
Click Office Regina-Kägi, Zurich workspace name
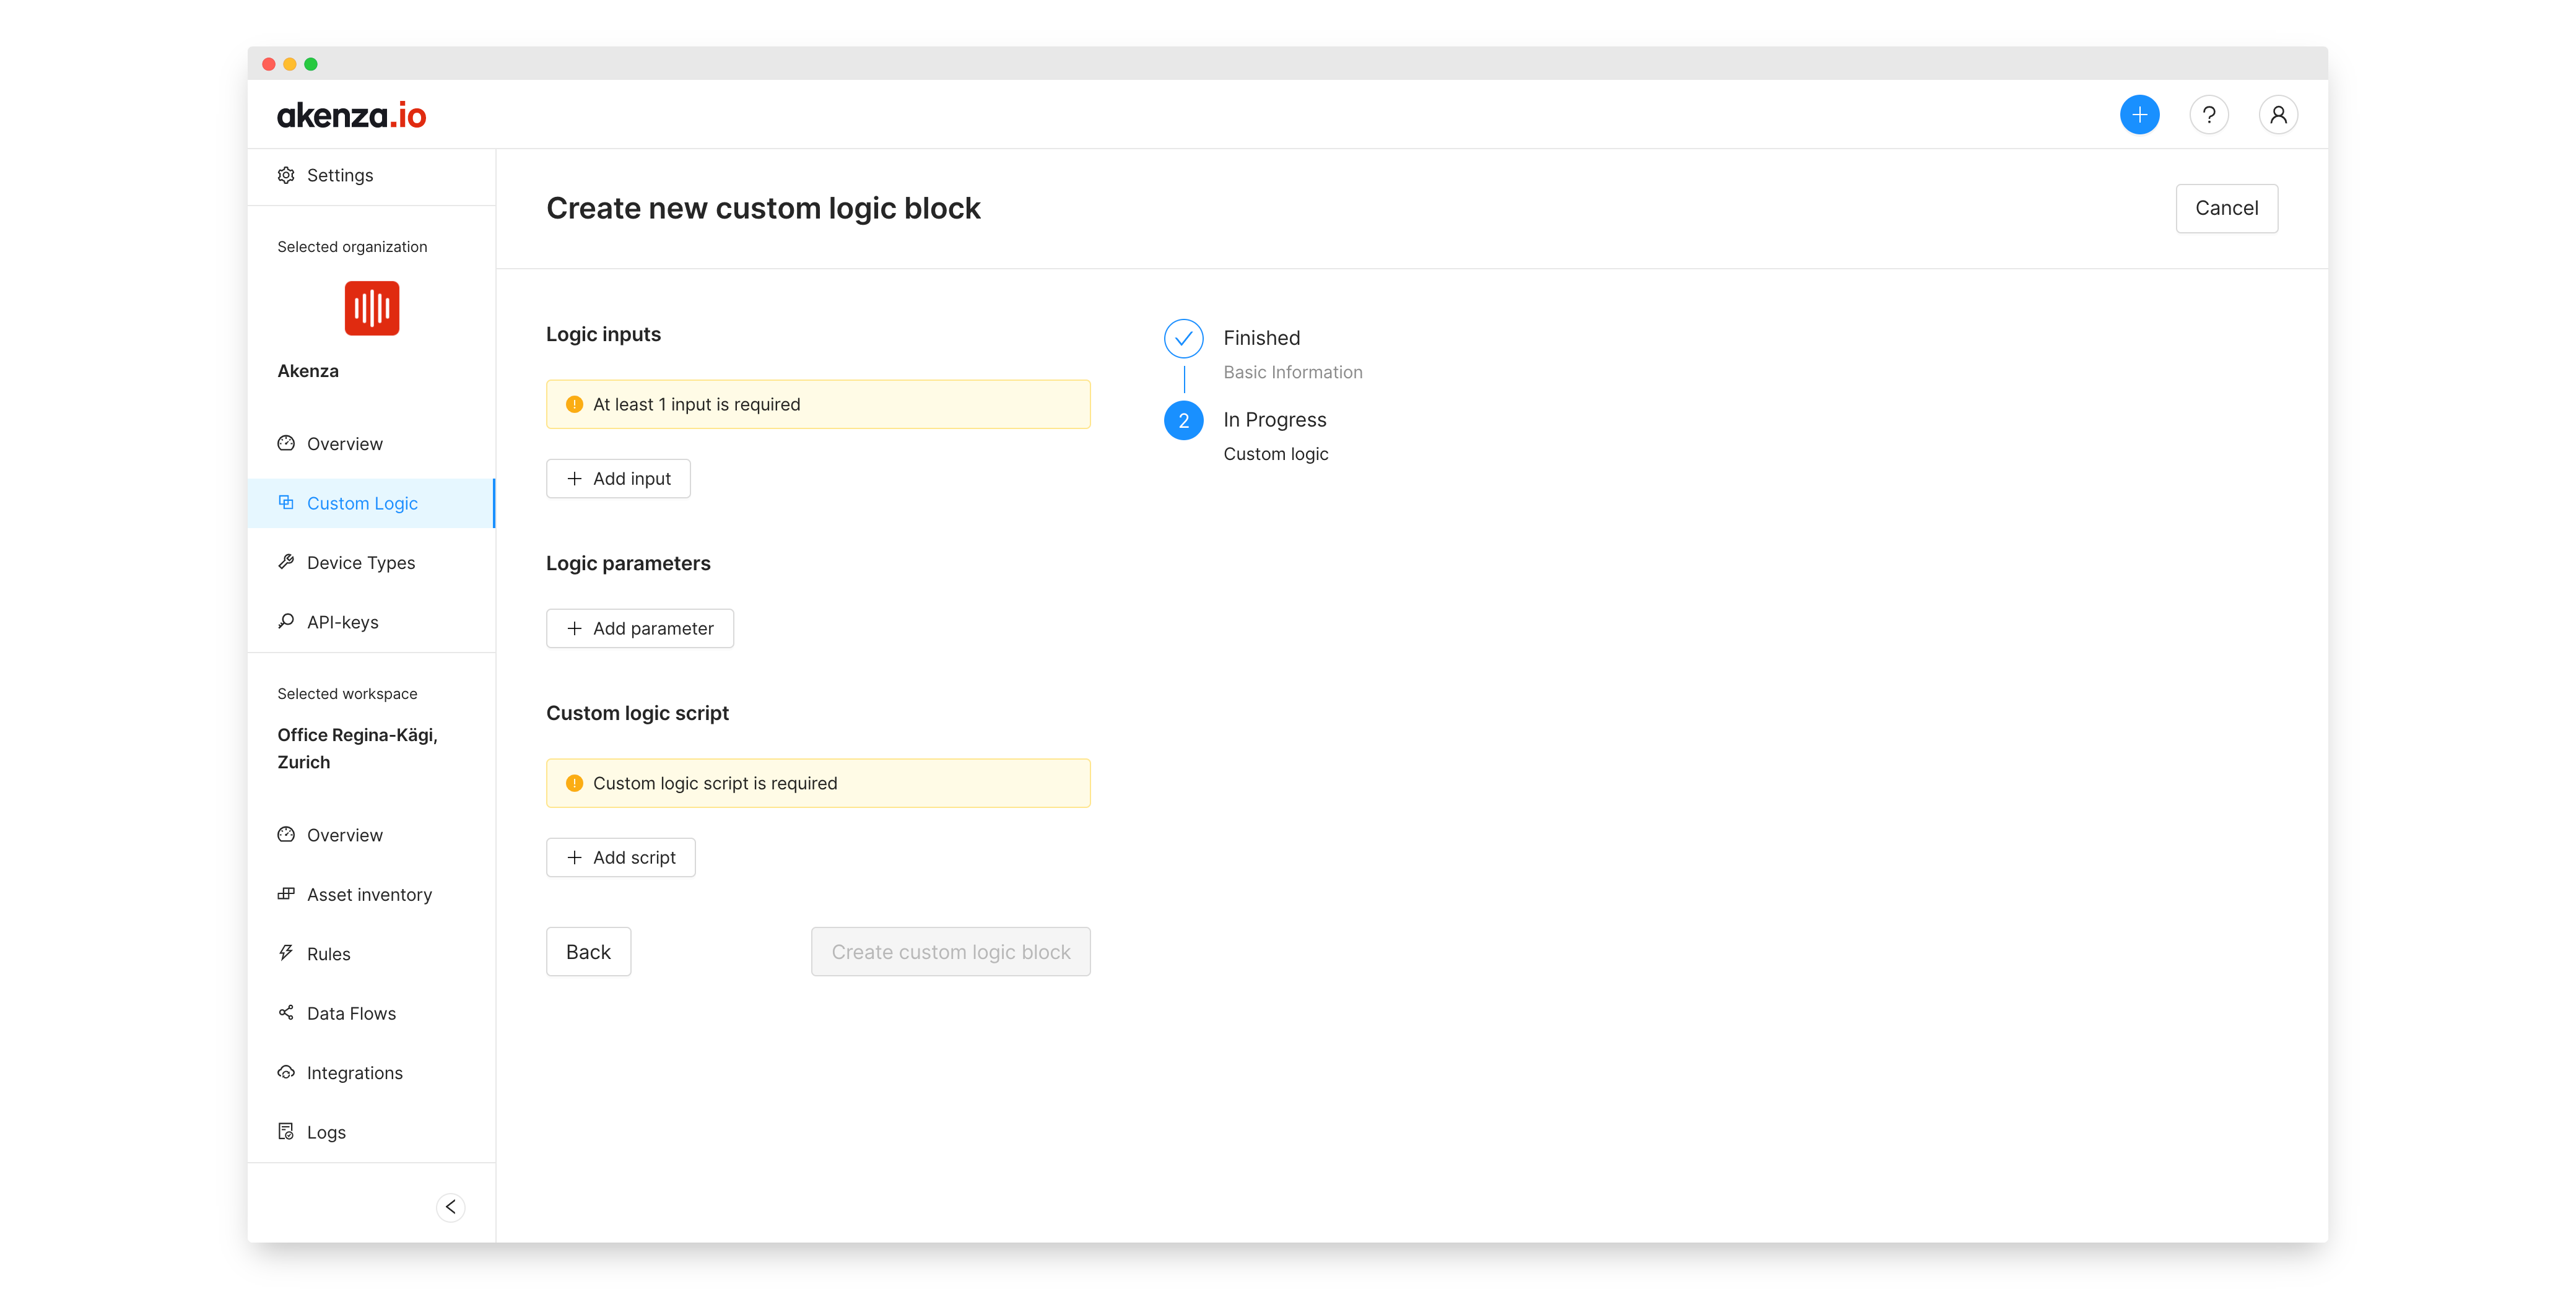357,748
